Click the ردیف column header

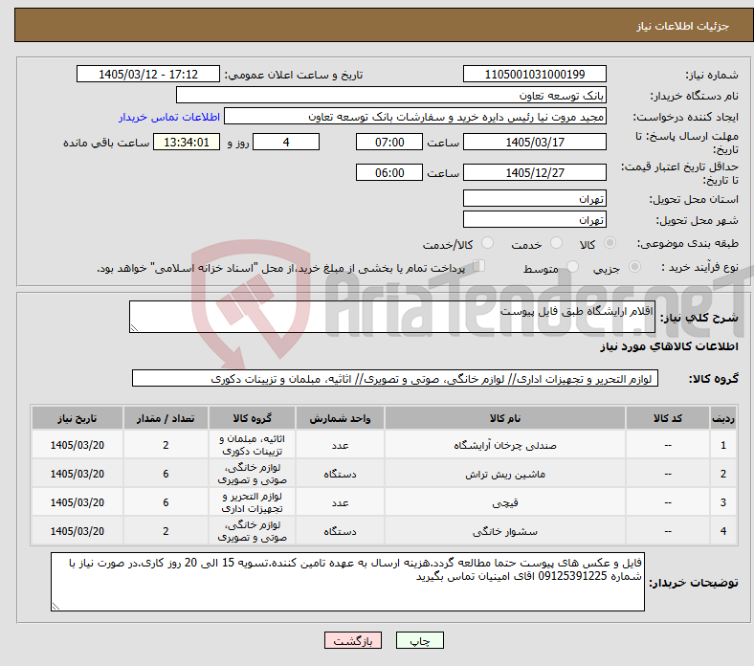click(x=722, y=418)
